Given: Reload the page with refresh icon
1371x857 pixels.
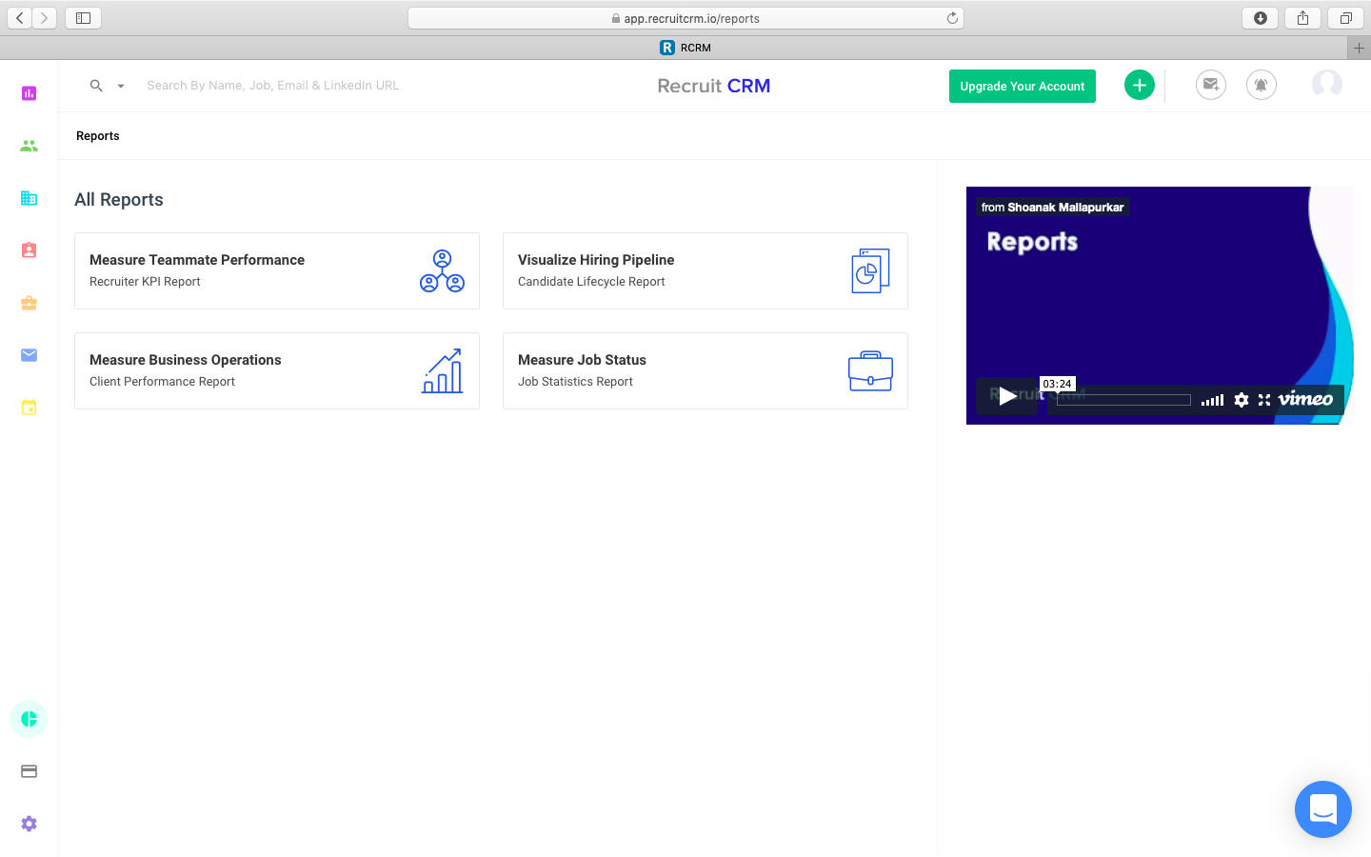Looking at the screenshot, I should tap(952, 18).
